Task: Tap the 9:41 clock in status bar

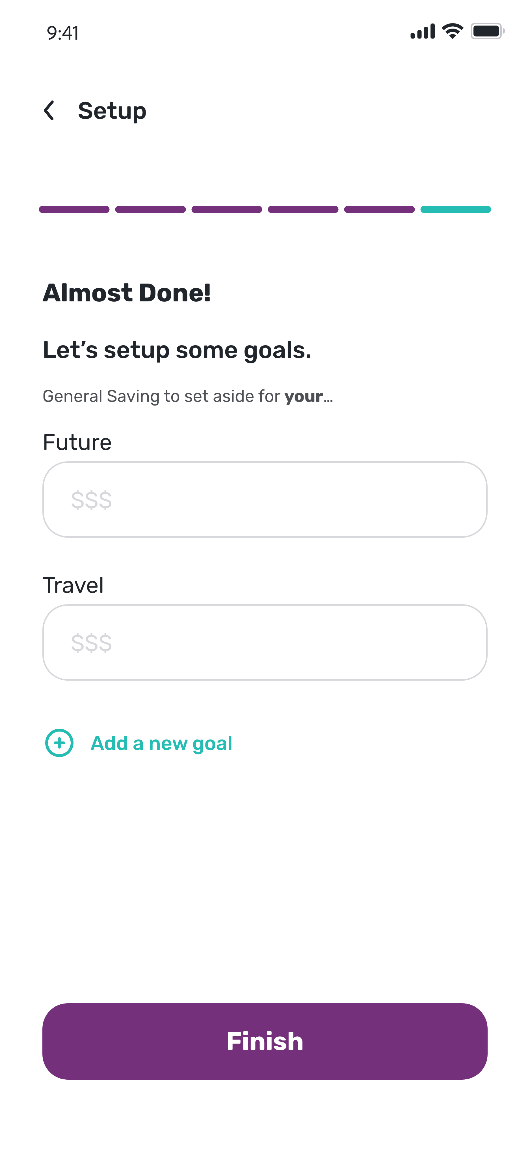Action: pyautogui.click(x=63, y=33)
